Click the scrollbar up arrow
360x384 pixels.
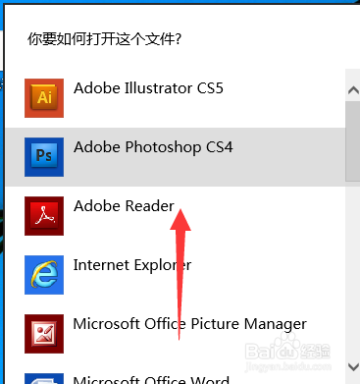point(353,89)
